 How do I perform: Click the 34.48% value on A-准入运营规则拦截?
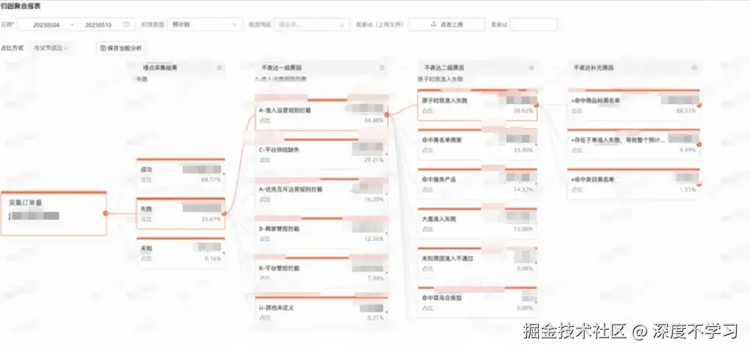click(374, 121)
